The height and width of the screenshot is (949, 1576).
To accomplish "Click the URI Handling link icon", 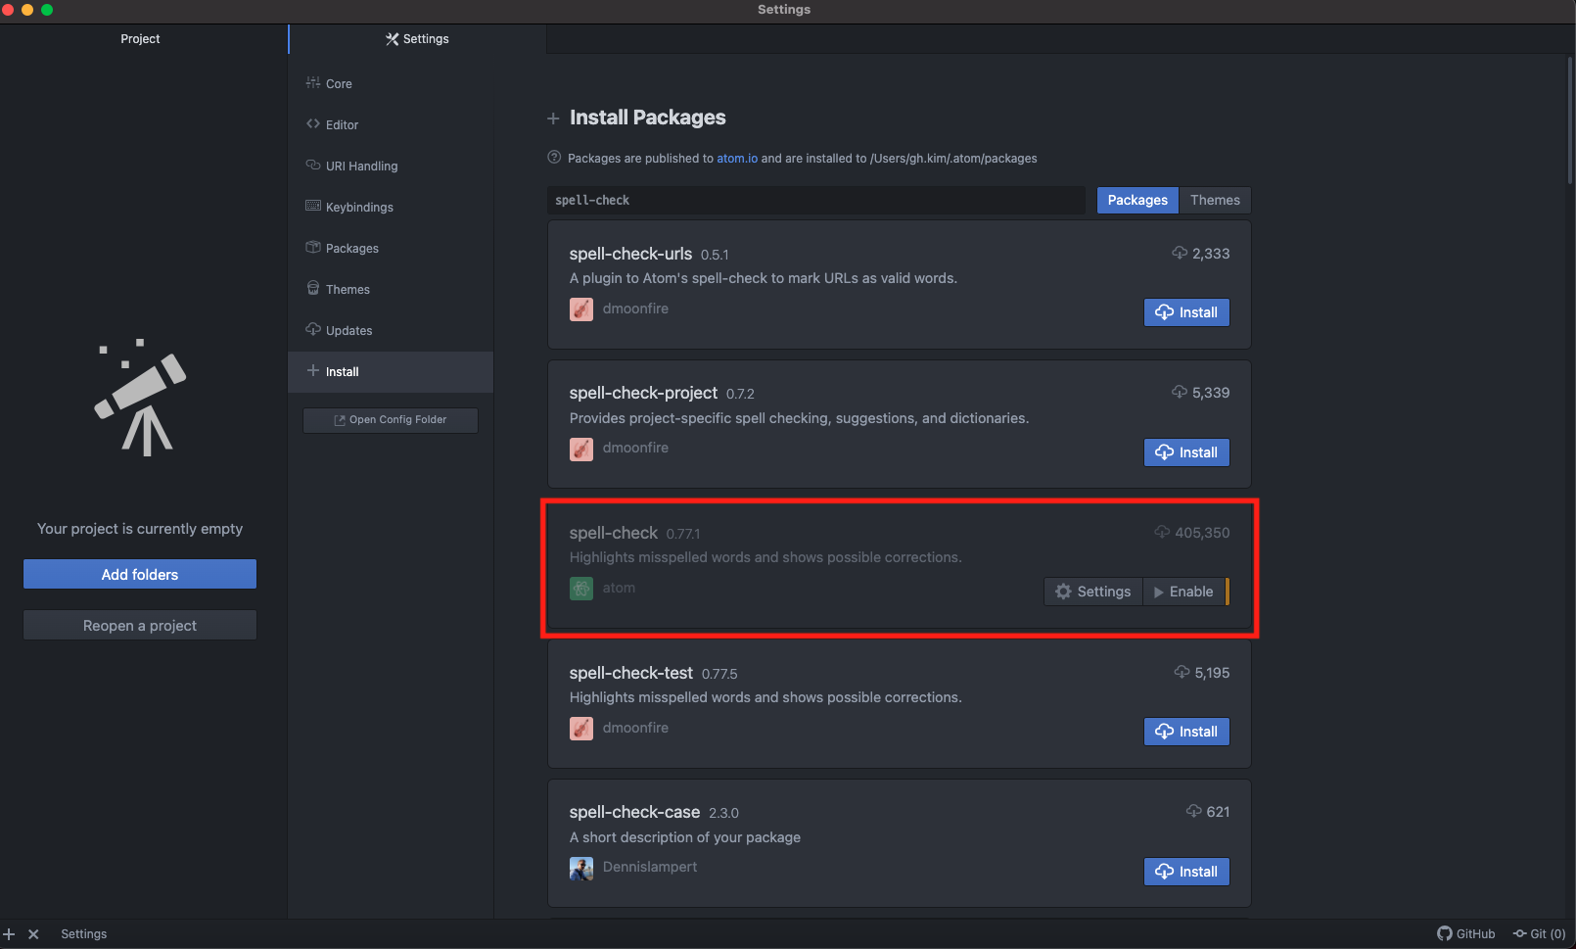I will (313, 165).
